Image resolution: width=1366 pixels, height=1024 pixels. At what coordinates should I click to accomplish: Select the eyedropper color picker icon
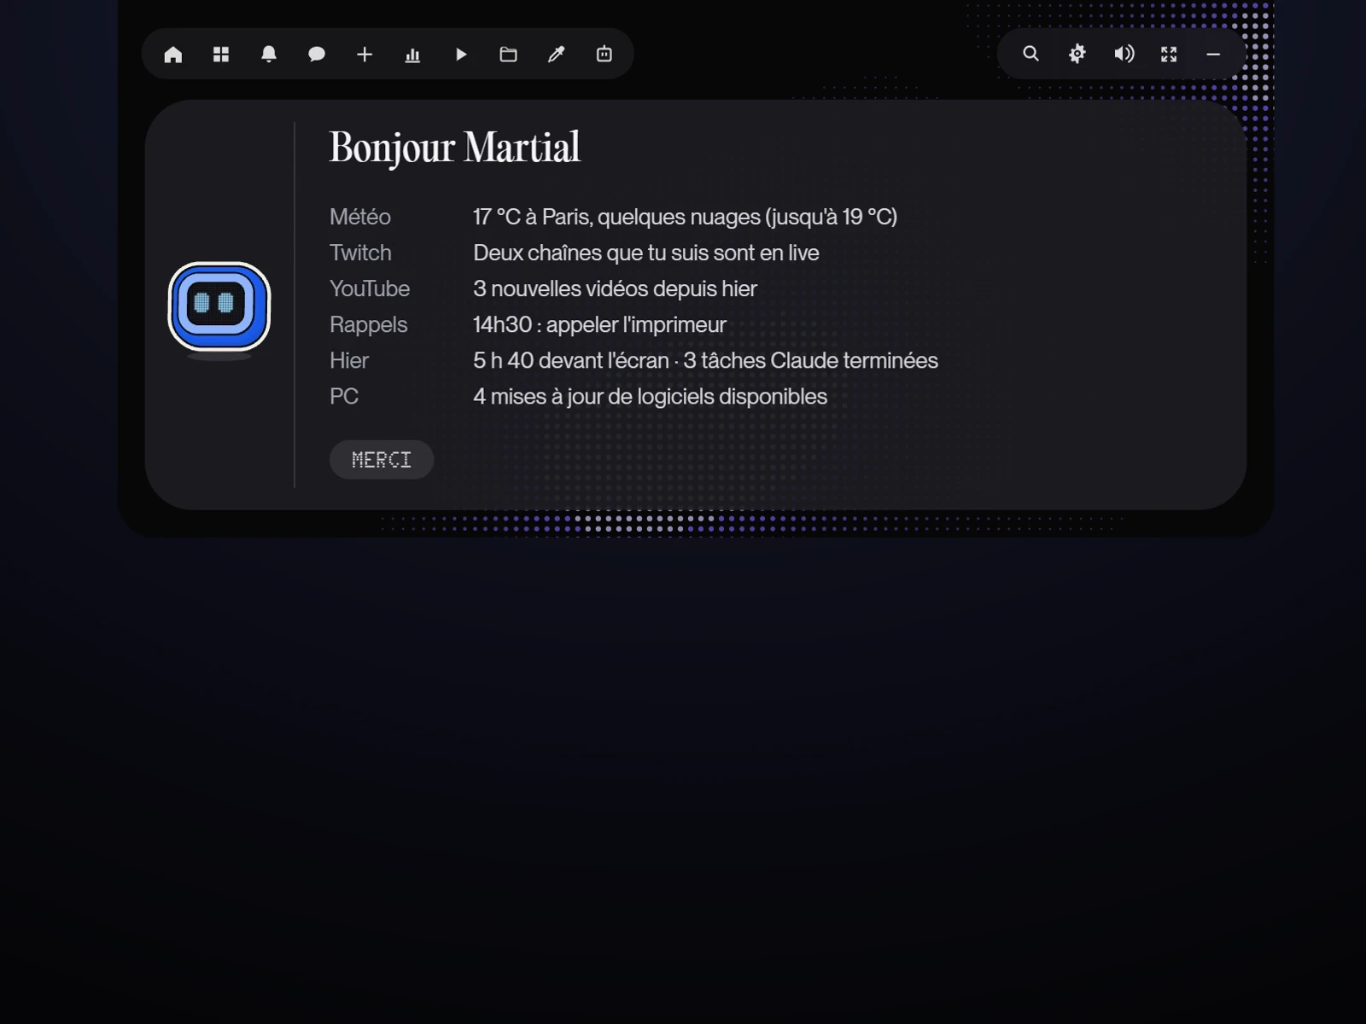557,55
